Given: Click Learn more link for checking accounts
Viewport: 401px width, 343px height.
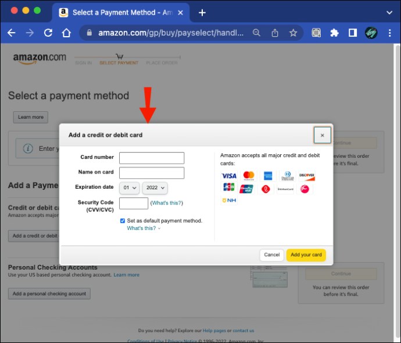Looking at the screenshot, I should click(x=126, y=275).
